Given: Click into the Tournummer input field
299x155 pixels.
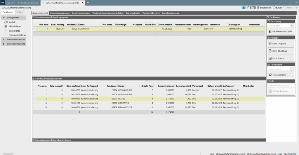Looking at the screenshot, I should tap(279, 69).
